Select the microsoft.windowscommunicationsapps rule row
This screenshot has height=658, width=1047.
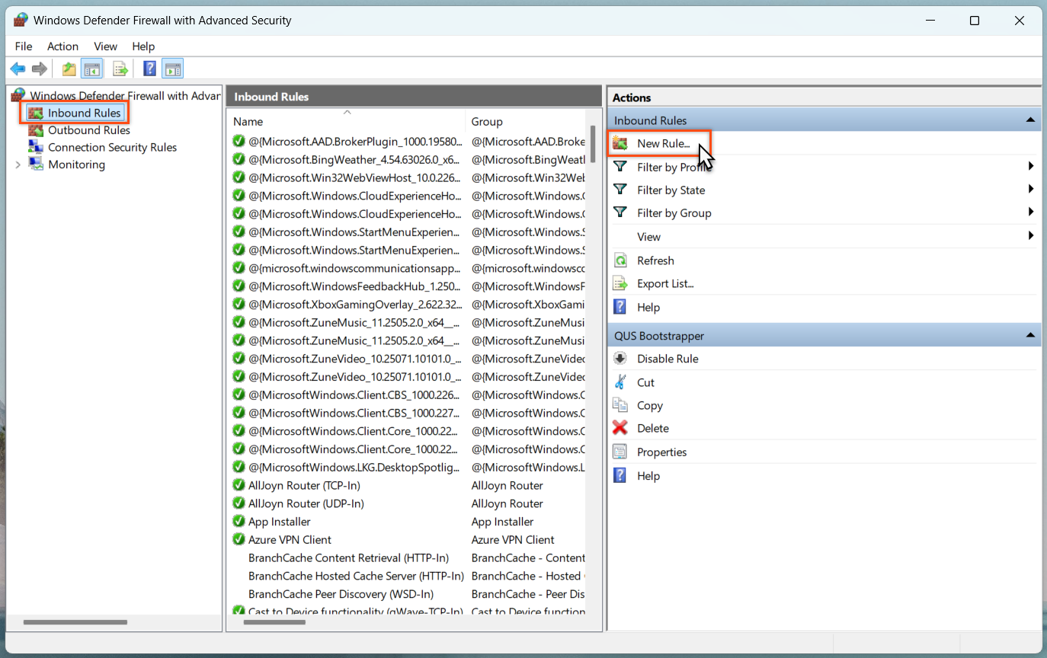pos(408,268)
